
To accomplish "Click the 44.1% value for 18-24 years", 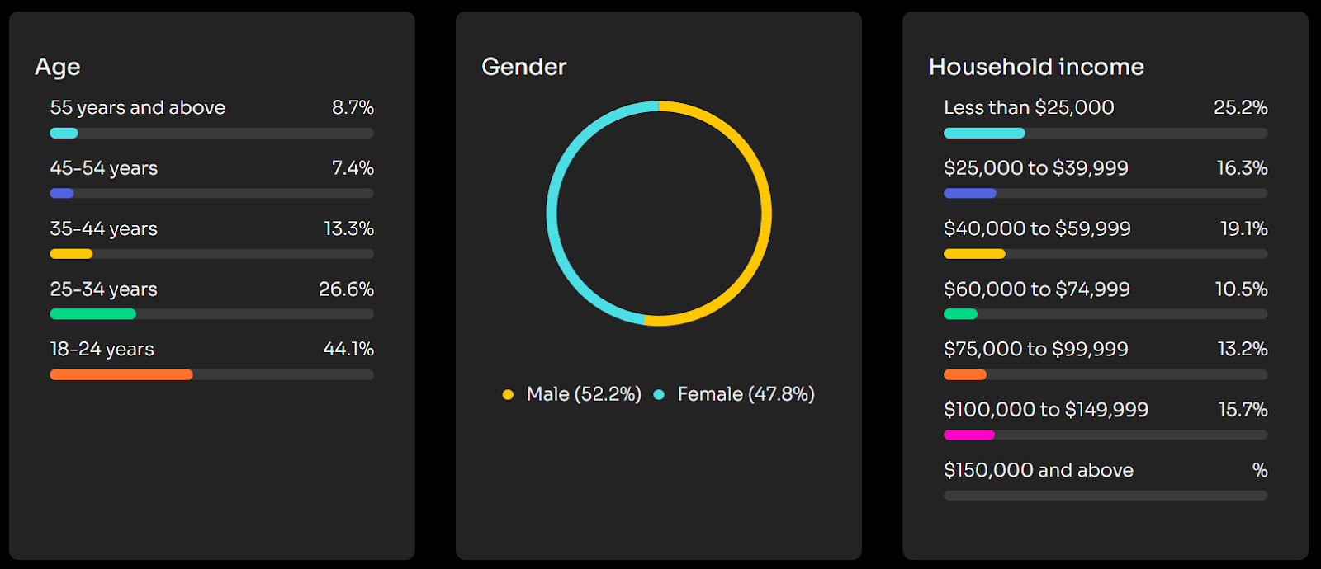I will (348, 350).
